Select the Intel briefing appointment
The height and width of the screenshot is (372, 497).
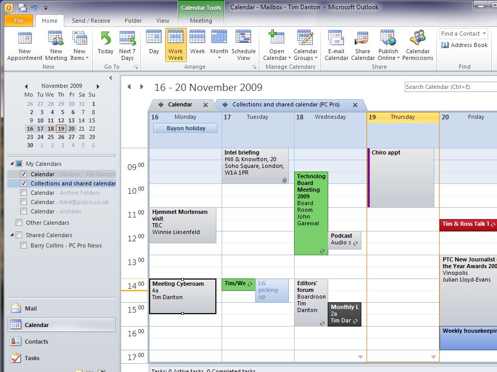255,166
